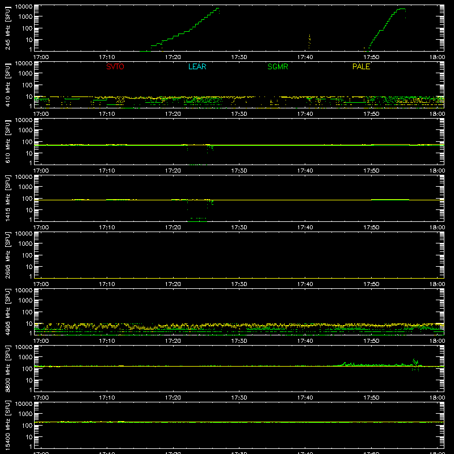Select the 2695 MHz [SFU] axis label
The width and height of the screenshot is (454, 454).
point(7,255)
